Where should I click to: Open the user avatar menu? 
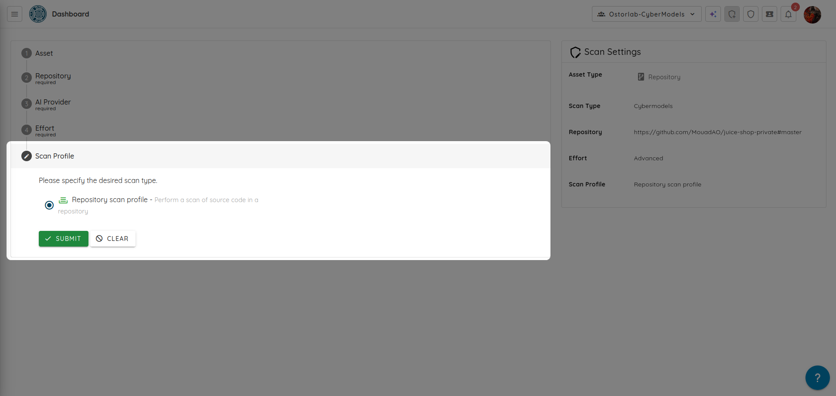coord(812,14)
